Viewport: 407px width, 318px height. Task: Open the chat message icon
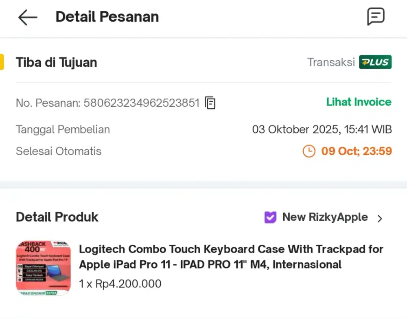pyautogui.click(x=375, y=17)
